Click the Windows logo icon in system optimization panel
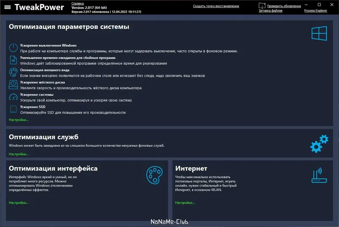Screen dimensions: 339x227 [319, 34]
